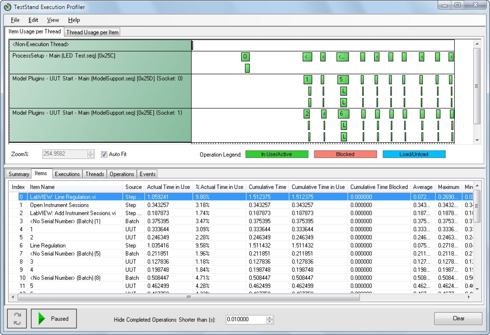Image resolution: width=490 pixels, height=335 pixels.
Task: Switch to Thread Usage per Item tab
Action: (92, 32)
